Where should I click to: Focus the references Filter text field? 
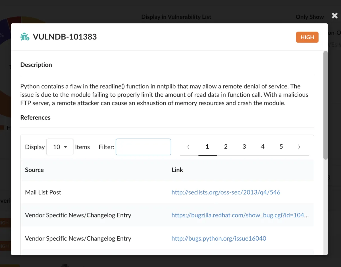(143, 147)
